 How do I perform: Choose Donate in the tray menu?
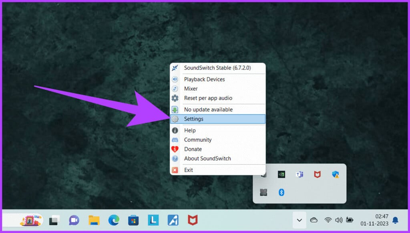[217, 149]
